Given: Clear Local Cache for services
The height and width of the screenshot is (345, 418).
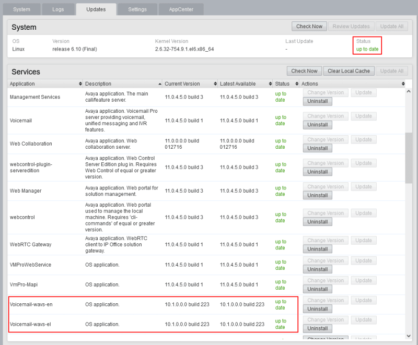Looking at the screenshot, I should click(349, 71).
